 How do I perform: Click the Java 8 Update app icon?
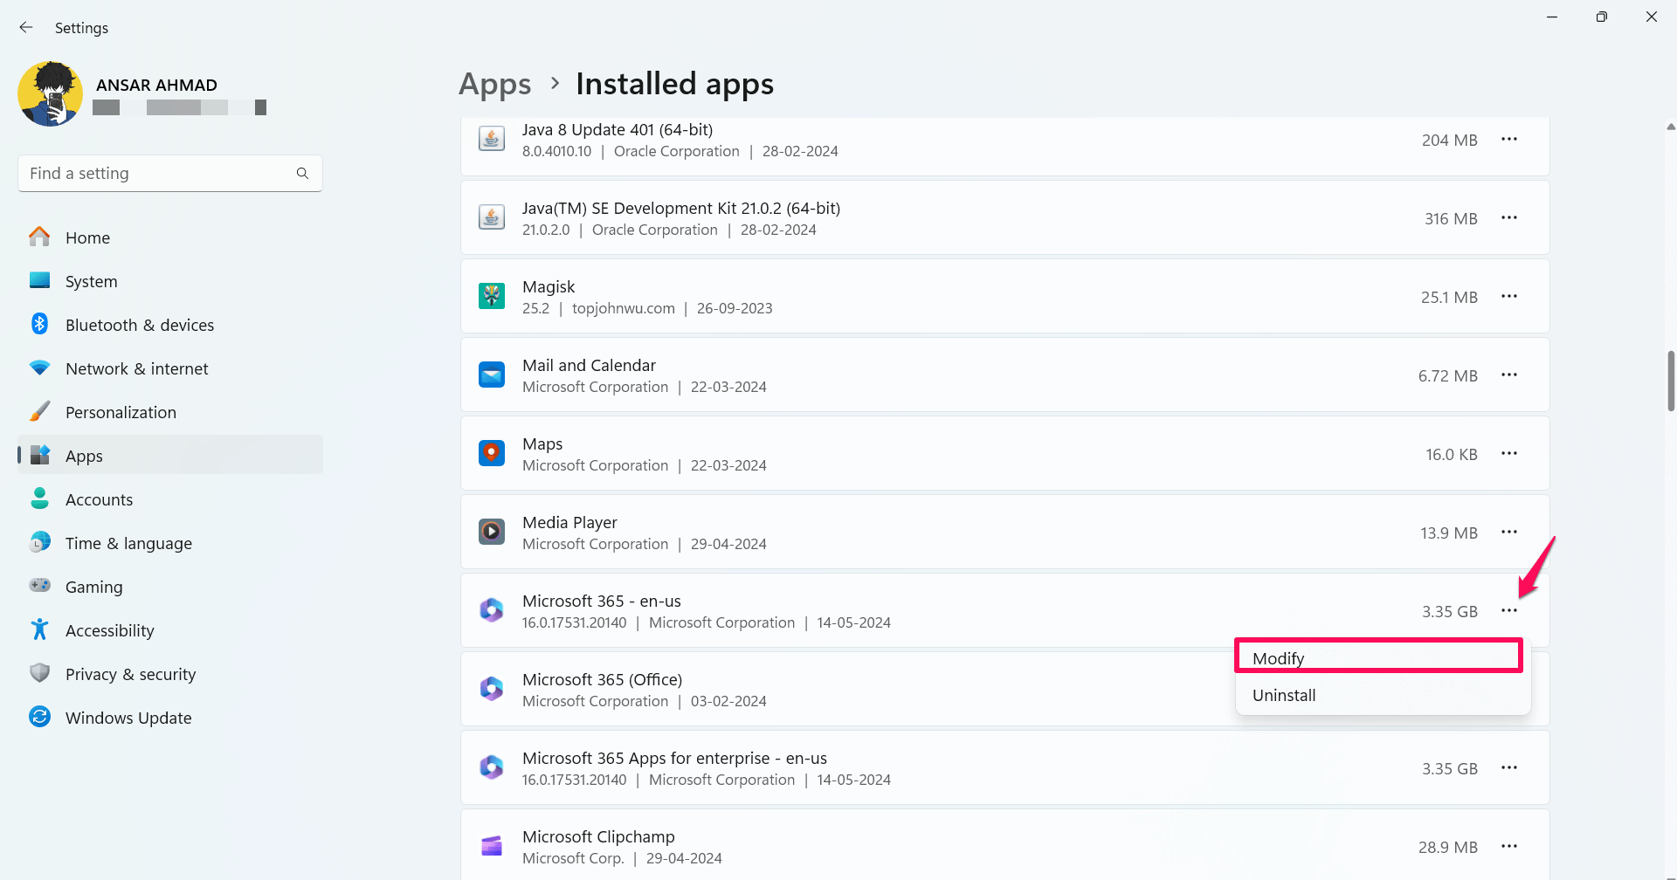[492, 139]
